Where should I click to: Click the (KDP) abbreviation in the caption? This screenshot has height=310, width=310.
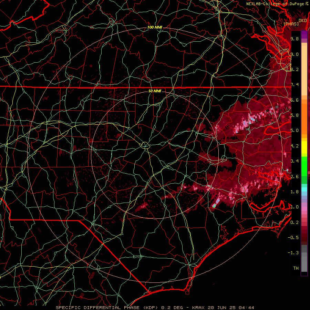151,308
